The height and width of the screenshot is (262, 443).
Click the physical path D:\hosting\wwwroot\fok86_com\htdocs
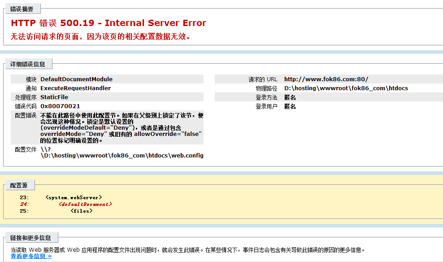pos(346,88)
